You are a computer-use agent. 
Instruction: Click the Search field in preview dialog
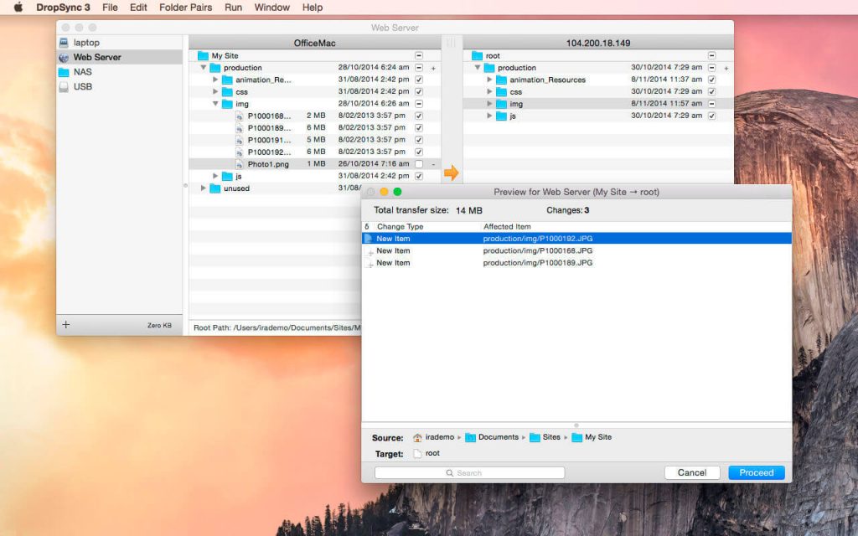click(469, 472)
